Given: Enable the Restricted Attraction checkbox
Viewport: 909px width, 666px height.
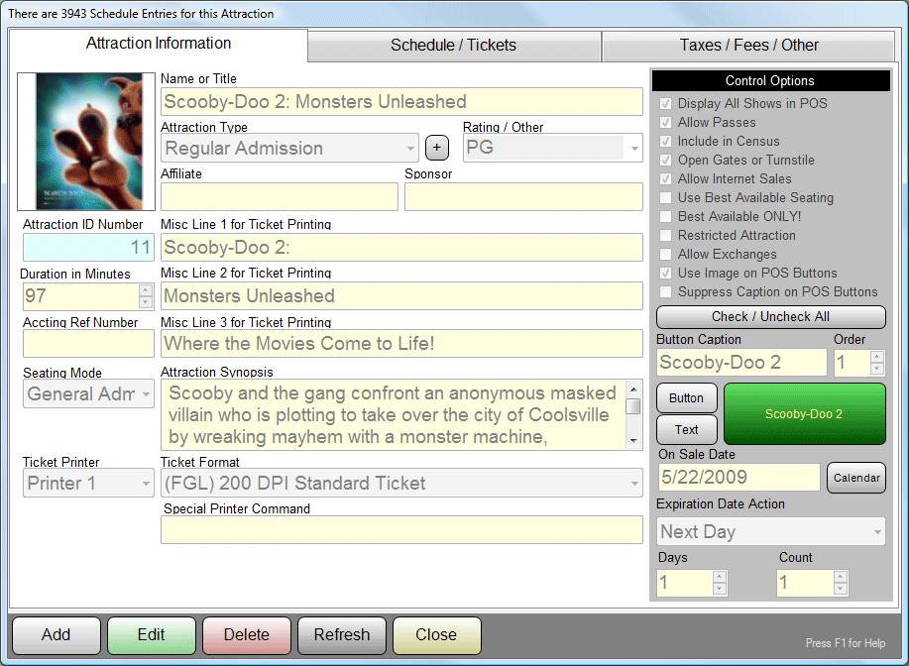Looking at the screenshot, I should [665, 235].
